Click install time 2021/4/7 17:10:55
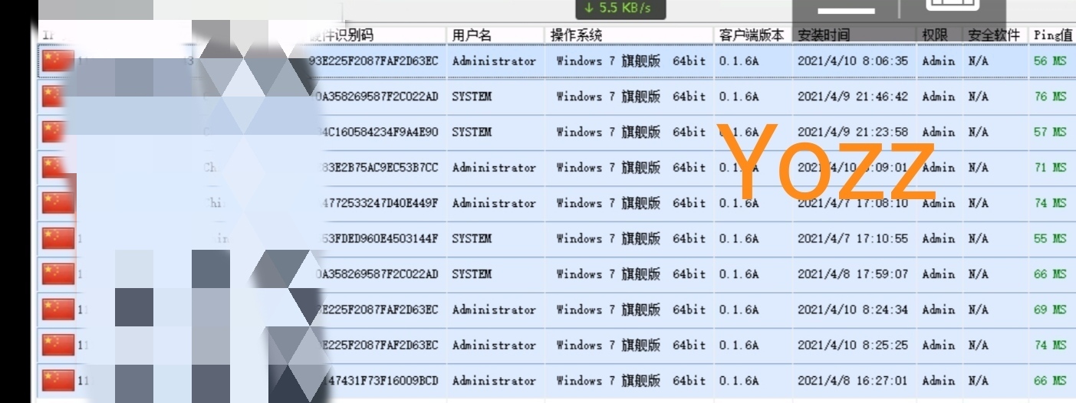This screenshot has width=1076, height=403. click(x=853, y=238)
